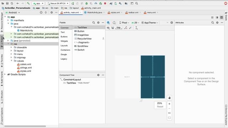
Task: Select MainActivity in project tree
Action: click(26, 31)
